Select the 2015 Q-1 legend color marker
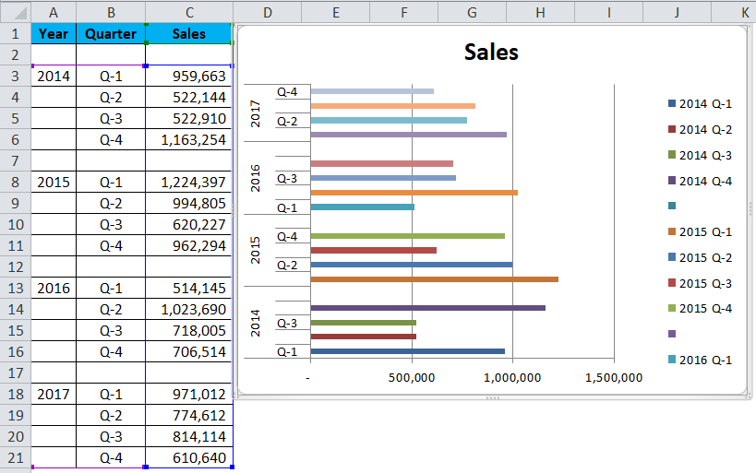The height and width of the screenshot is (473, 756). [x=671, y=231]
